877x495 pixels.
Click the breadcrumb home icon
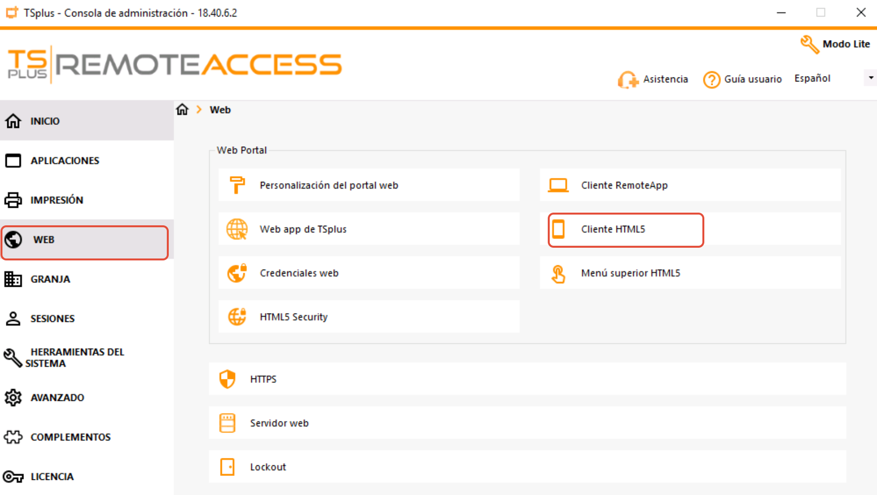(182, 109)
